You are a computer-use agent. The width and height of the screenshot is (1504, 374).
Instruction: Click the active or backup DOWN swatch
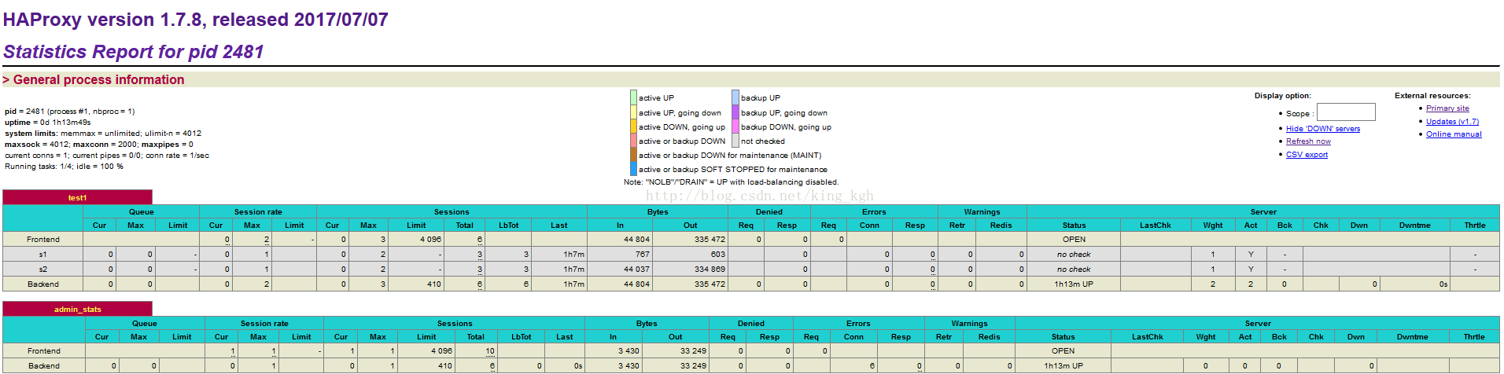[633, 141]
